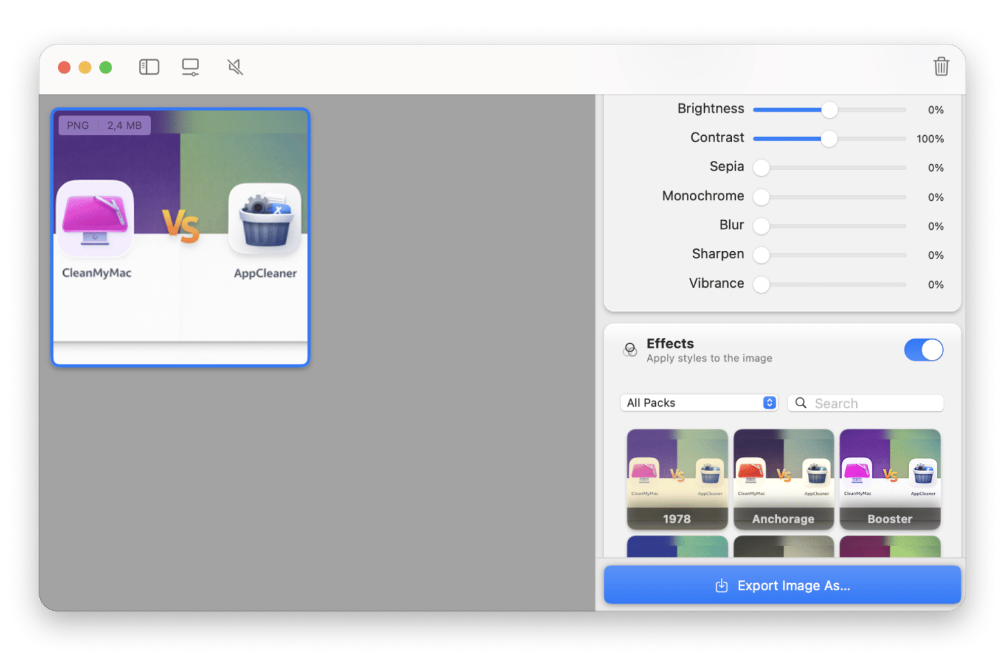1005x663 pixels.
Task: Click the export icon on the blue button
Action: [722, 586]
